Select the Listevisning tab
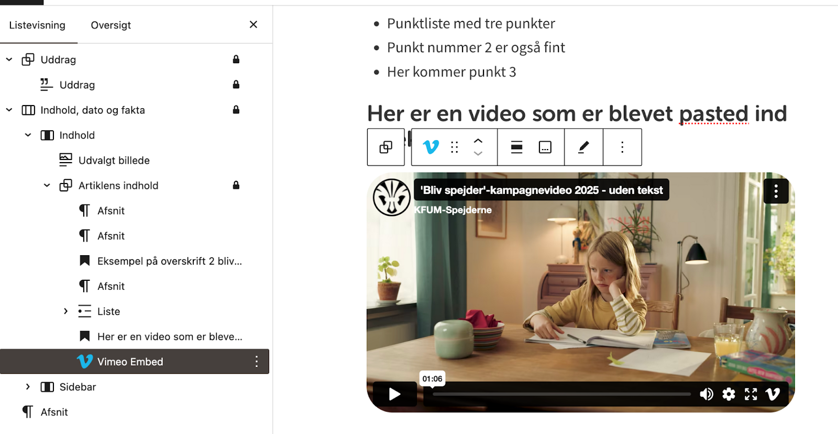 [37, 25]
